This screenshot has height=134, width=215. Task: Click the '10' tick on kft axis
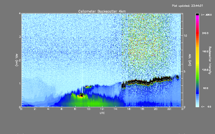click(185, 36)
